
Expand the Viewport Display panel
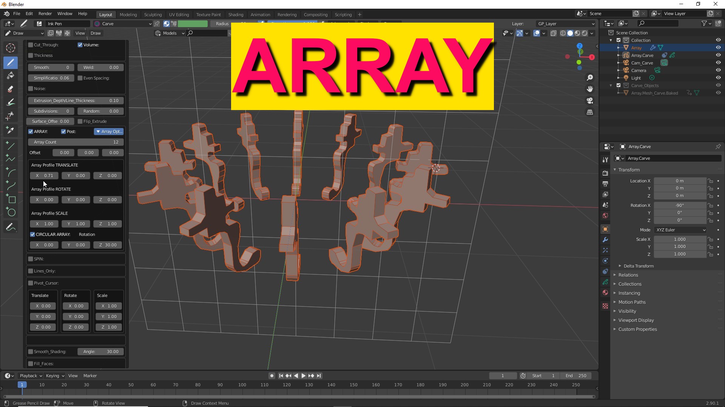point(636,320)
